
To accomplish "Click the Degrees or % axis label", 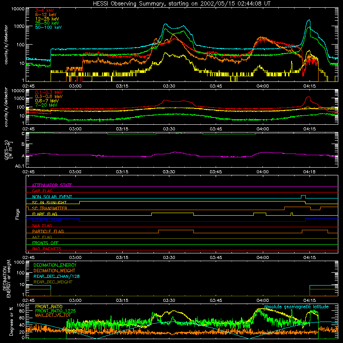I will pyautogui.click(x=11, y=321).
